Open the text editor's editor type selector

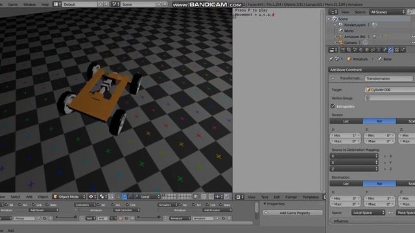239,197
